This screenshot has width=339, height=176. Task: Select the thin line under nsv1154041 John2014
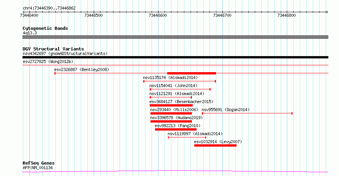point(180,89)
